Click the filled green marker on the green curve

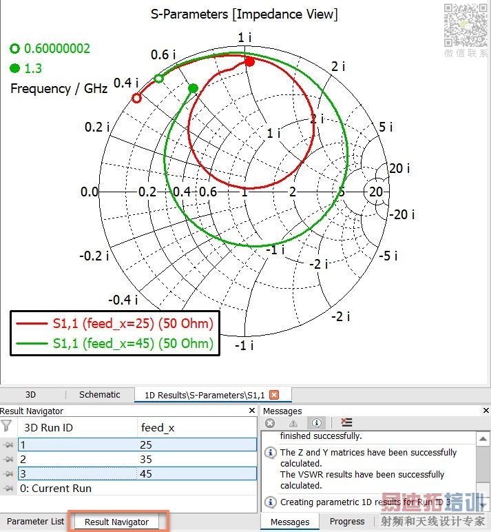click(193, 89)
